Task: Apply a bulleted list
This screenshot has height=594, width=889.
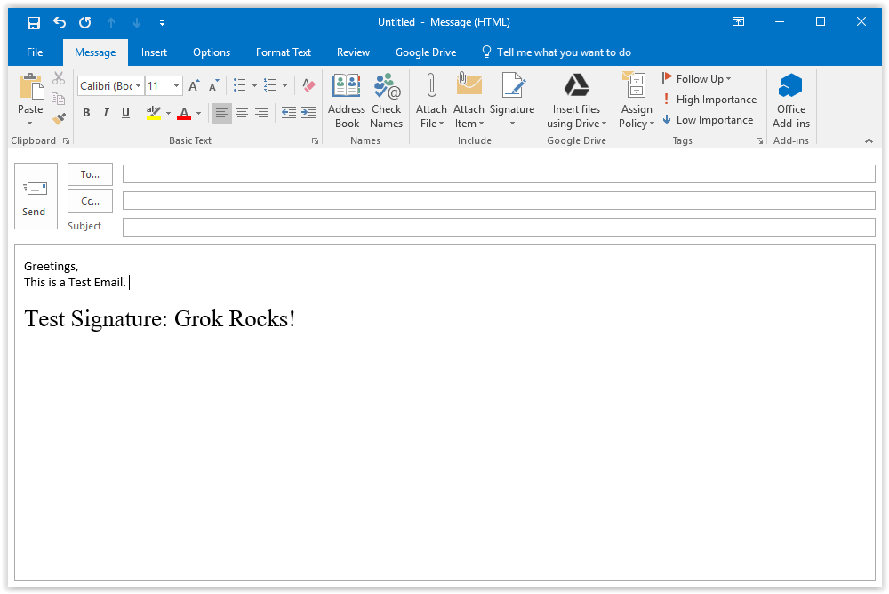Action: pyautogui.click(x=240, y=85)
